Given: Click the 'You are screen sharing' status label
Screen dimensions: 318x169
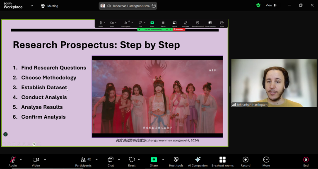Looking at the screenshot, I should click(153, 29).
